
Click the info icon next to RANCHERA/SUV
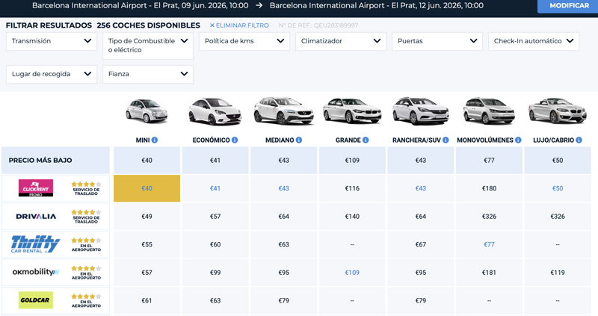446,140
